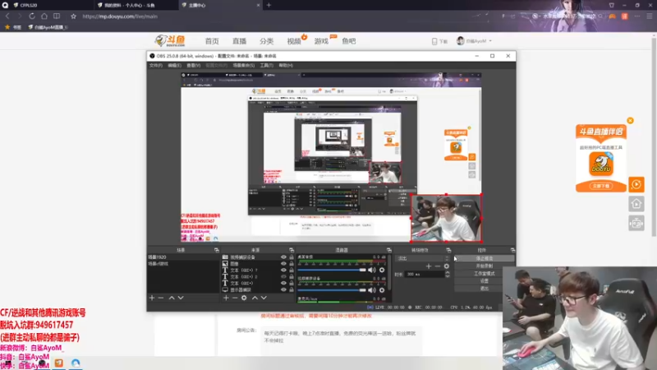Click 开始录制 button in OBS
Viewport: 657px width, 370px height.
point(485,266)
